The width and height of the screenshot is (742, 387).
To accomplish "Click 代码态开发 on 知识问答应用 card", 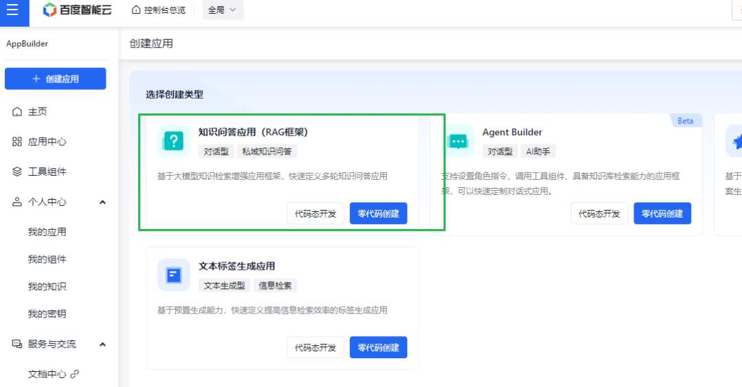I will 315,213.
